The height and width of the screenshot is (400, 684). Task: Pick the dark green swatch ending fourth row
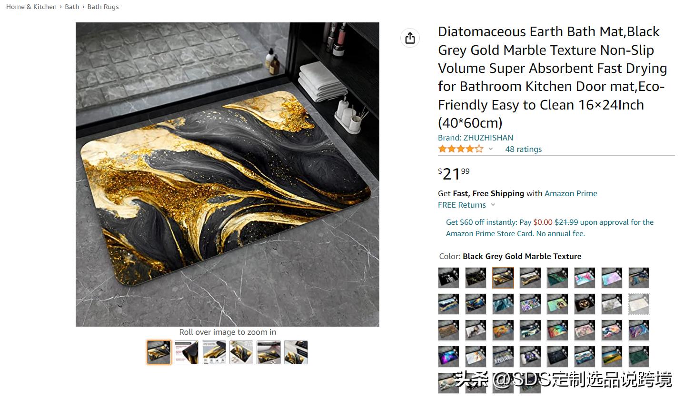pyautogui.click(x=639, y=356)
